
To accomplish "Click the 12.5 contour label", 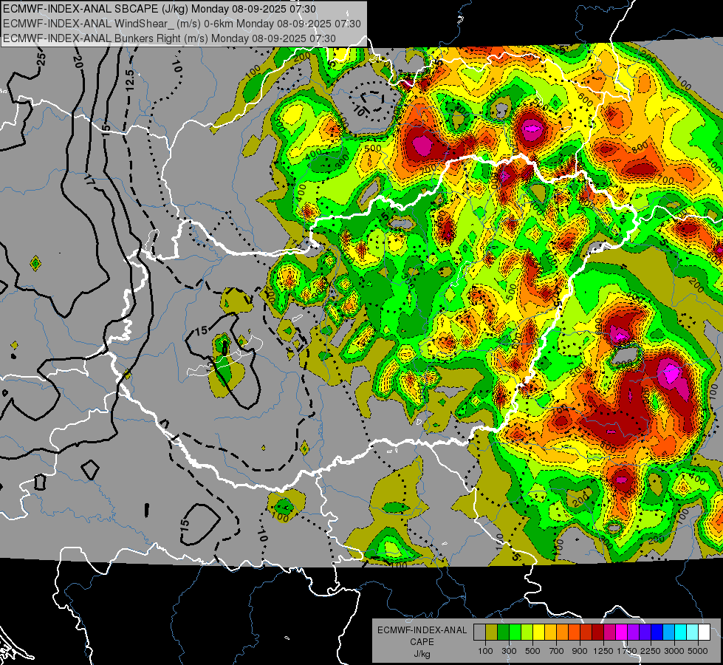I will (x=129, y=79).
